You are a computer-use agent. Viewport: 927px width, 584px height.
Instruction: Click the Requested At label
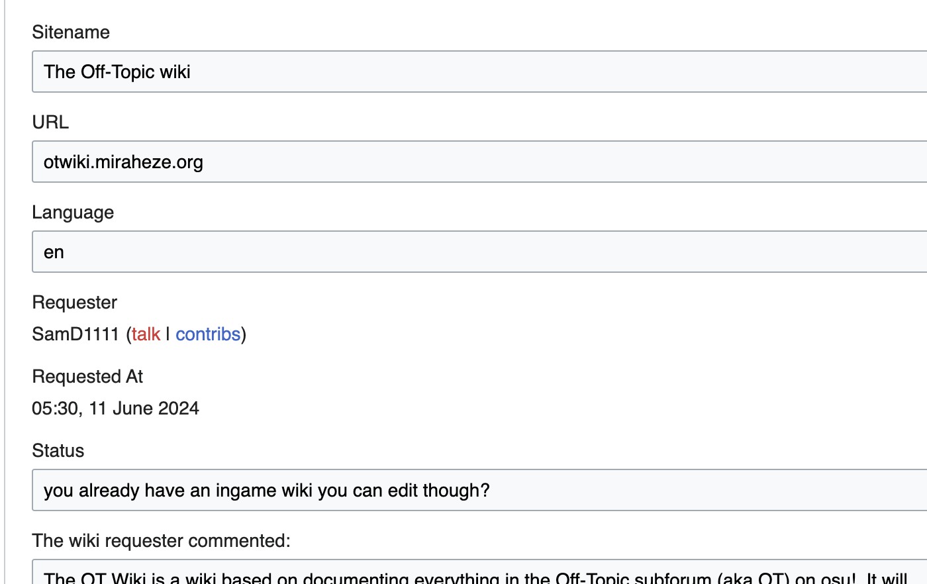pos(87,376)
